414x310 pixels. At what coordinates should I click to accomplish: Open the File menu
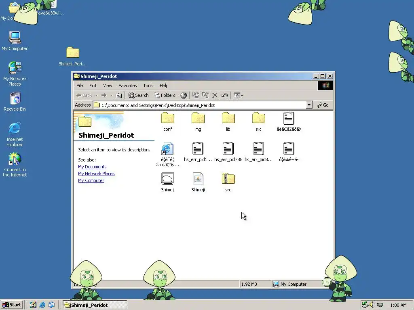80,86
